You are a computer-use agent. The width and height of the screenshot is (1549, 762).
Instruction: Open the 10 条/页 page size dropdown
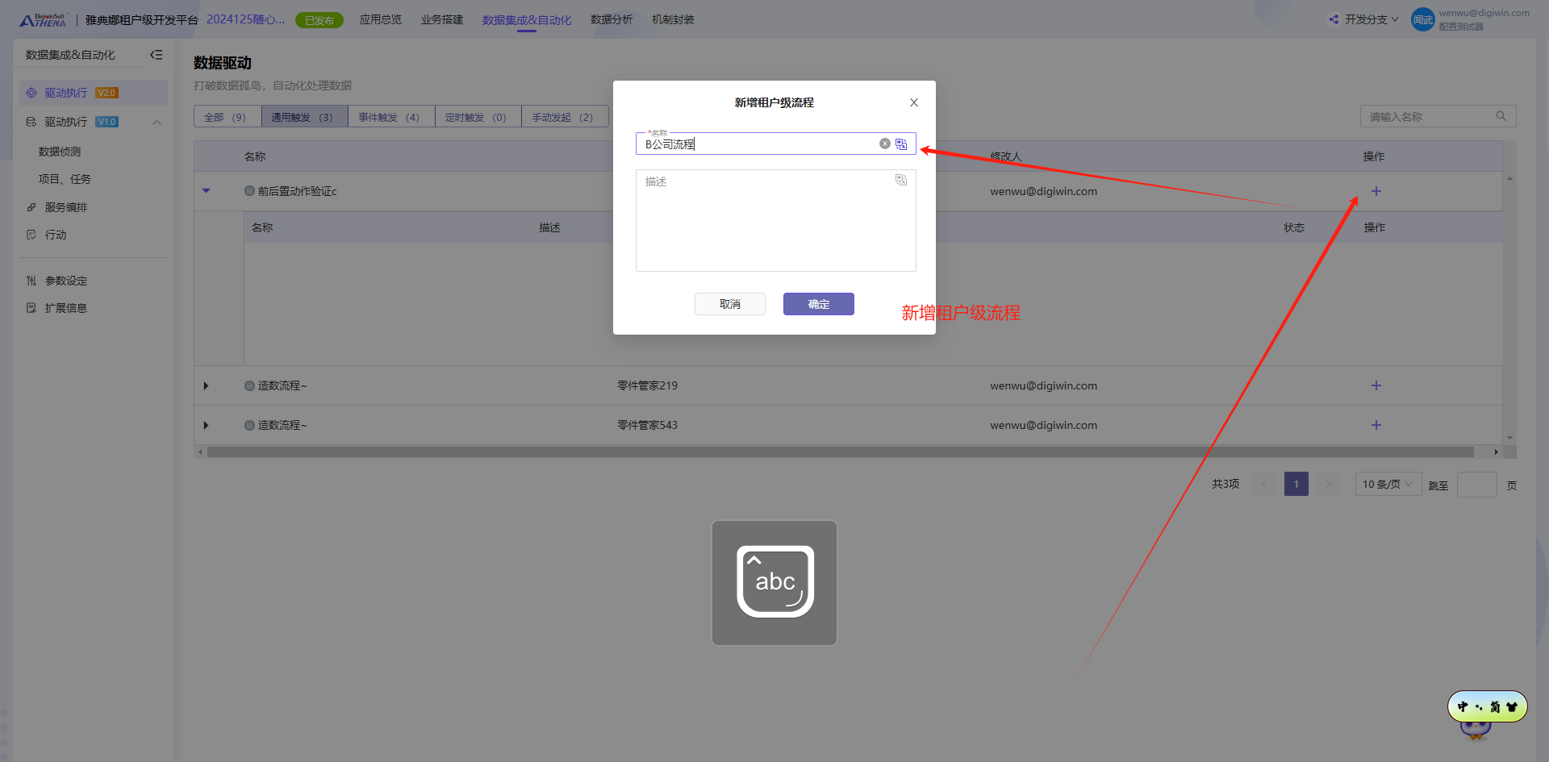pos(1388,484)
